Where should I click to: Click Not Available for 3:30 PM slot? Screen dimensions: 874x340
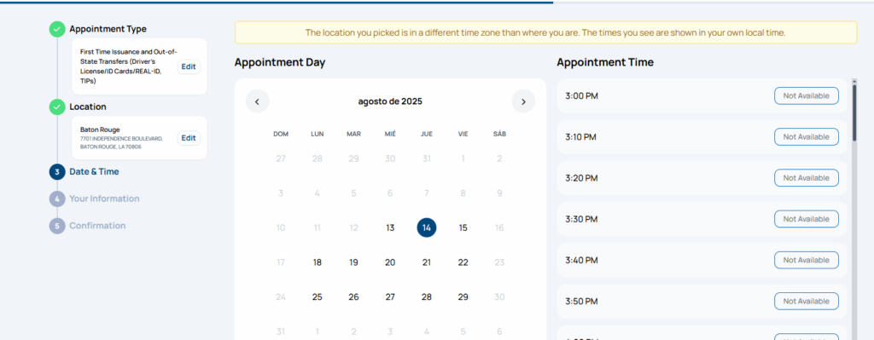[806, 219]
